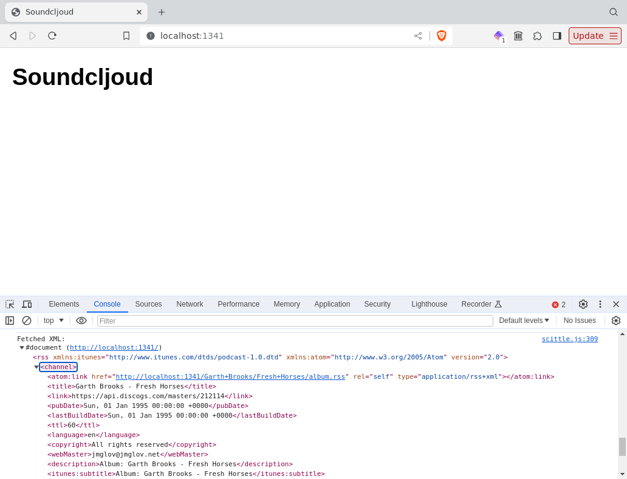This screenshot has height=479, width=627.
Task: Select the Soundcljoud browser tab
Action: pos(76,12)
